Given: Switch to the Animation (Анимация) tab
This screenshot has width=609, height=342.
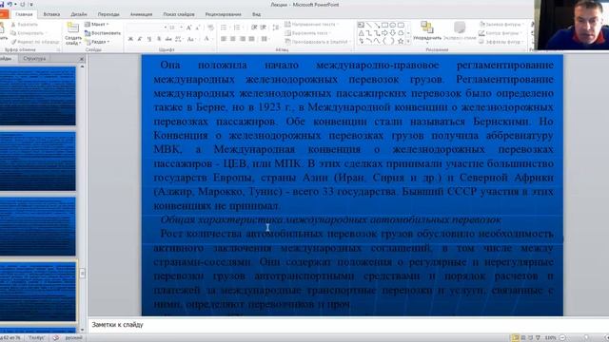Looking at the screenshot, I should point(142,14).
